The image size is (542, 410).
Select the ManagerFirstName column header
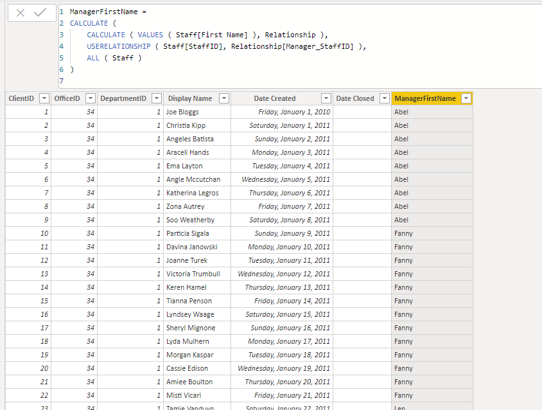click(425, 98)
